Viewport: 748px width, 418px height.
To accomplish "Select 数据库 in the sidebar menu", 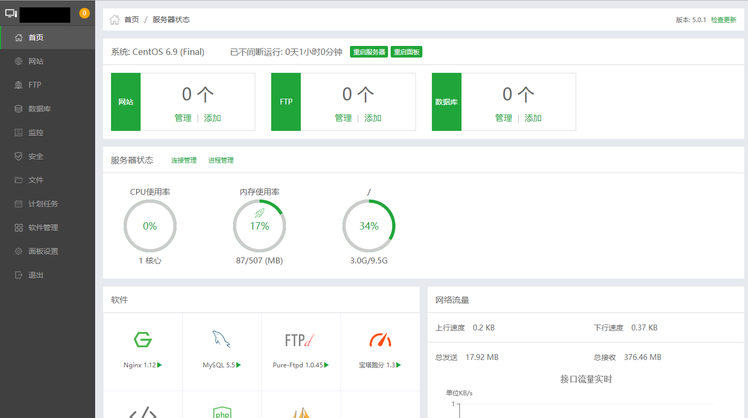I will tap(40, 109).
